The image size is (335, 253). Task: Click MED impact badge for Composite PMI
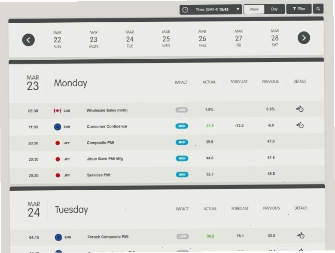[182, 142]
